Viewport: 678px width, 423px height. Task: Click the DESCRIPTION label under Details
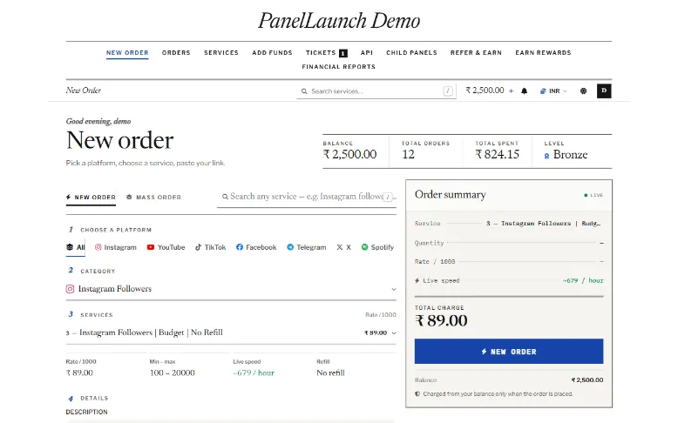(86, 412)
